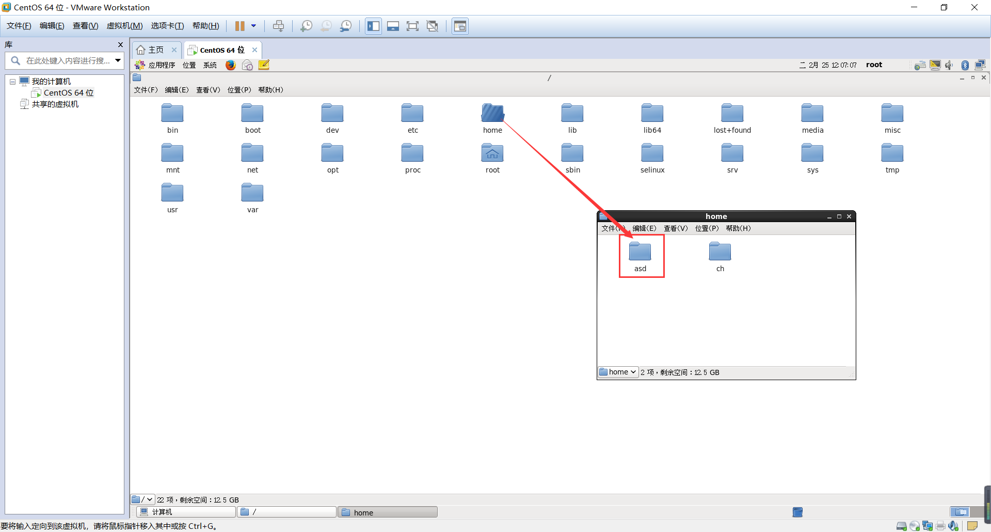The width and height of the screenshot is (991, 532).
Task: Open VMware 文件(F) menu
Action: pyautogui.click(x=19, y=26)
